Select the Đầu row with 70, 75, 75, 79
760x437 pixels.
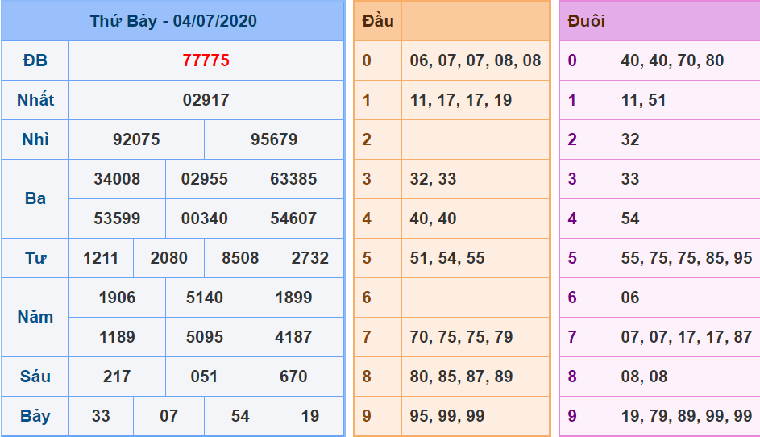click(461, 337)
